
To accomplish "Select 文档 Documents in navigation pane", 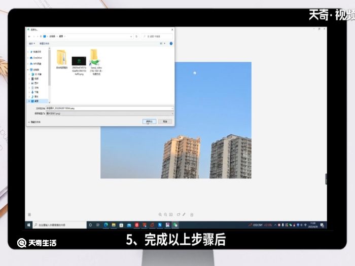I will tap(35, 88).
